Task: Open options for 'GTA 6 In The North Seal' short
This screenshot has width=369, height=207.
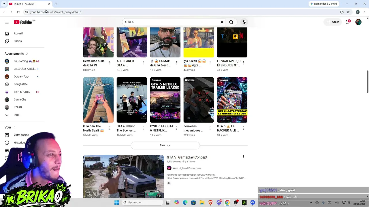Action: [x=110, y=128]
